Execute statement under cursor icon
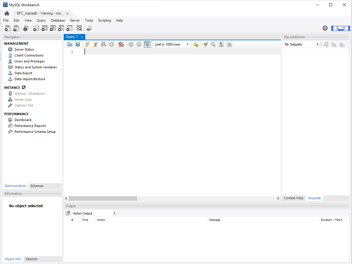 click(x=96, y=44)
